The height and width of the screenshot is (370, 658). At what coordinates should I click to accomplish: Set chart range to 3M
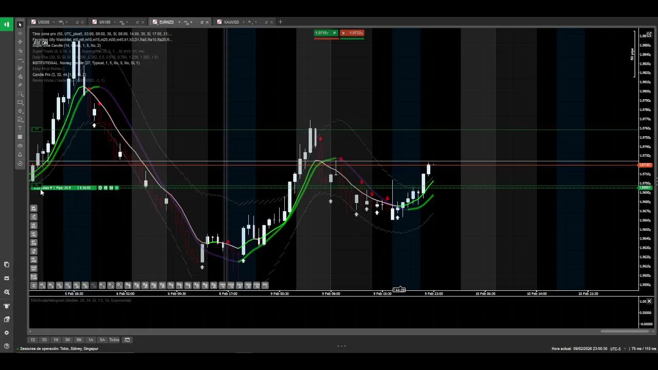pos(67,340)
